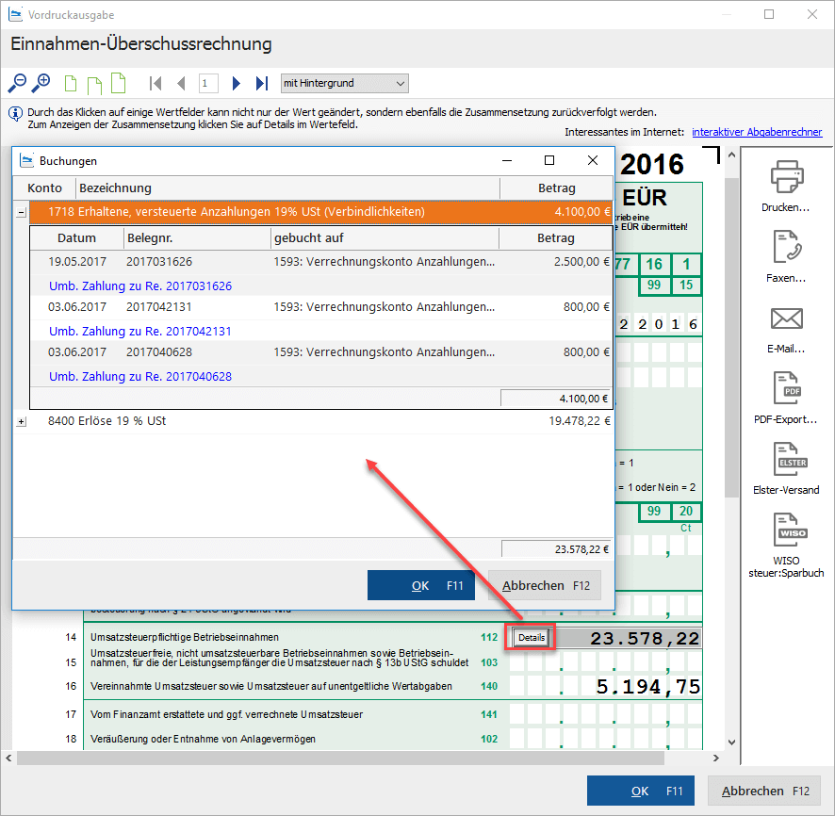Screen dimensions: 835x816
Task: Click 'Umb. Zahlung zu Re. 2017042131' text
Action: point(140,331)
